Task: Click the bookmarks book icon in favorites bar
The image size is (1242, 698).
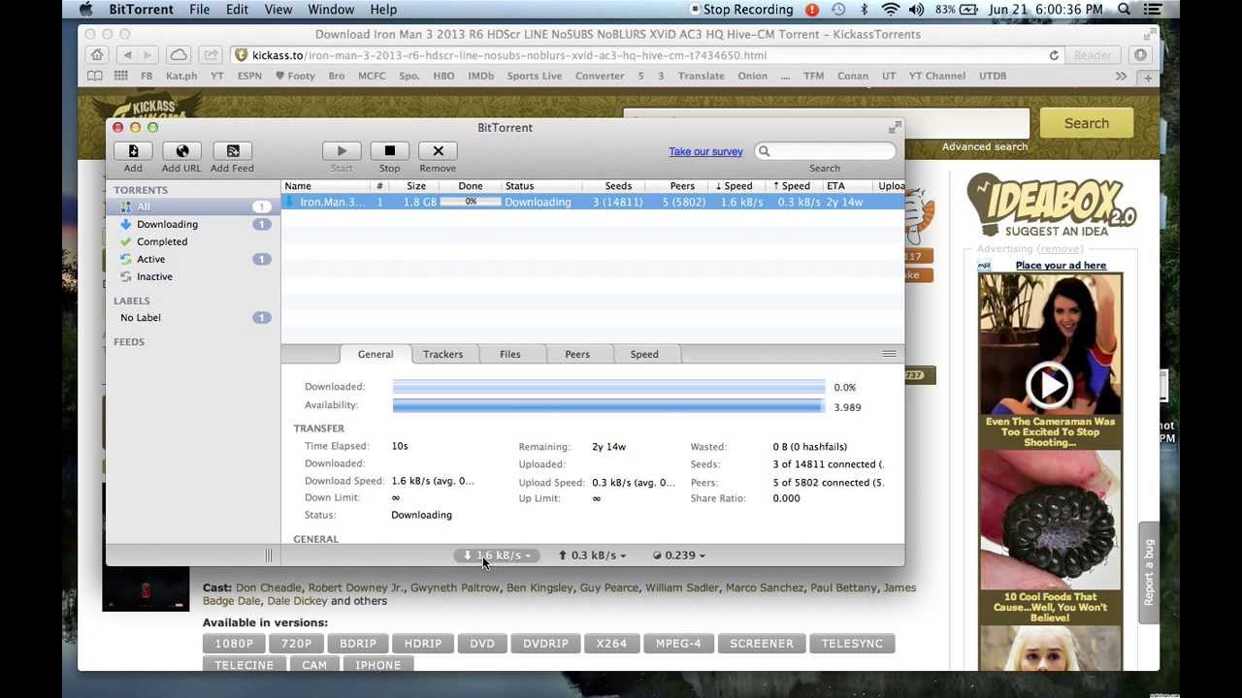Action: point(94,76)
